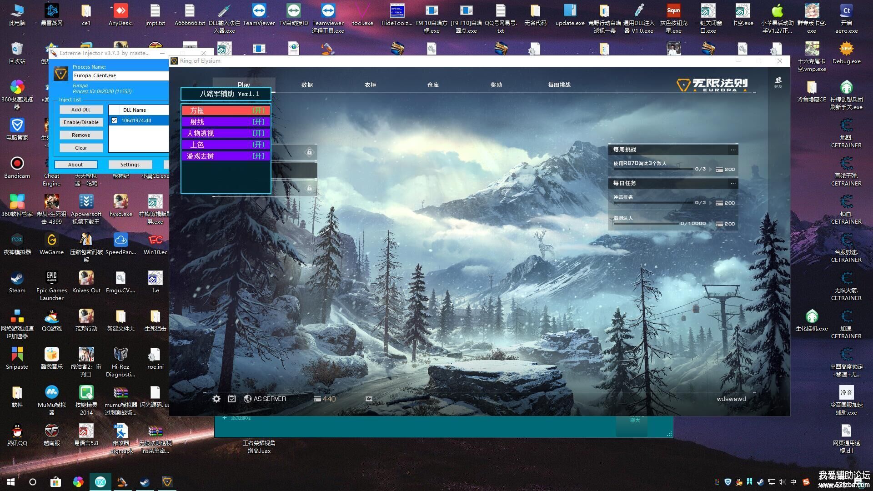Click the Settings button in Extreme Injector
The height and width of the screenshot is (491, 873).
tap(130, 165)
